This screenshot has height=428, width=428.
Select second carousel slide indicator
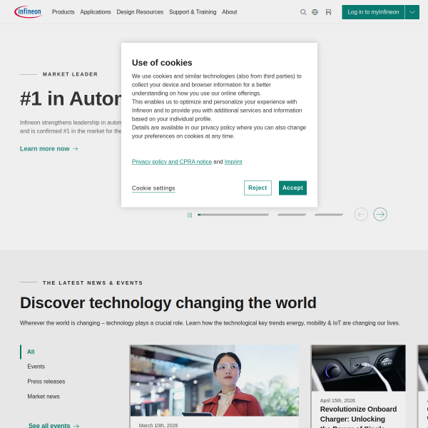[292, 215]
